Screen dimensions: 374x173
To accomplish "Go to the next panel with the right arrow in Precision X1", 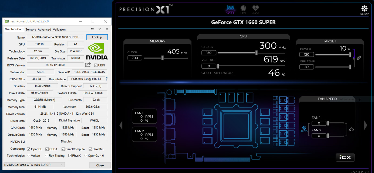I will pos(366,125).
